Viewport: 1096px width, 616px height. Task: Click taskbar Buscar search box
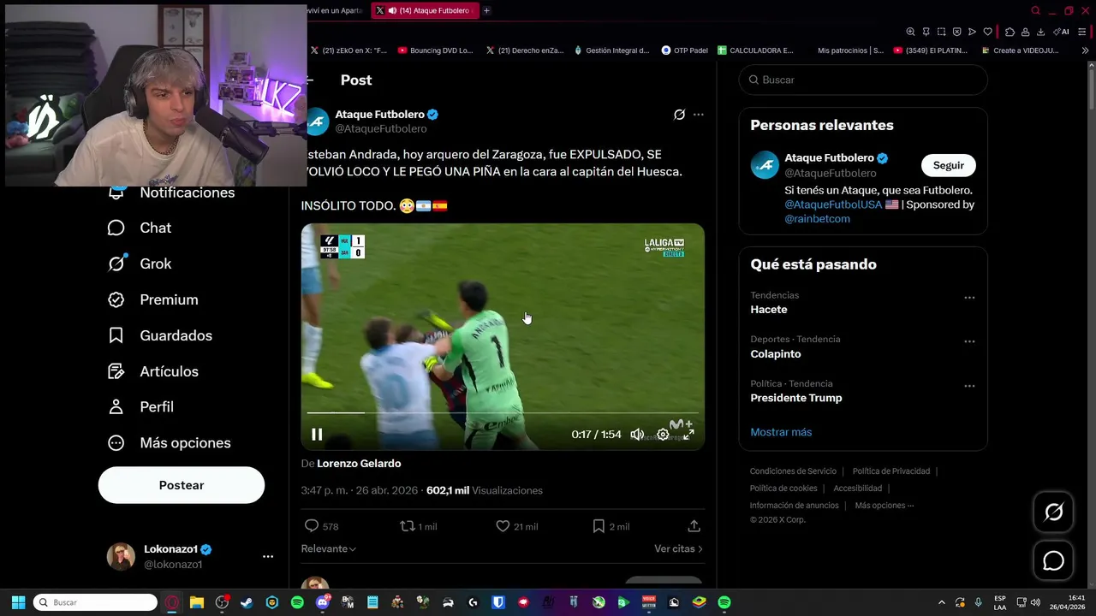[95, 602]
